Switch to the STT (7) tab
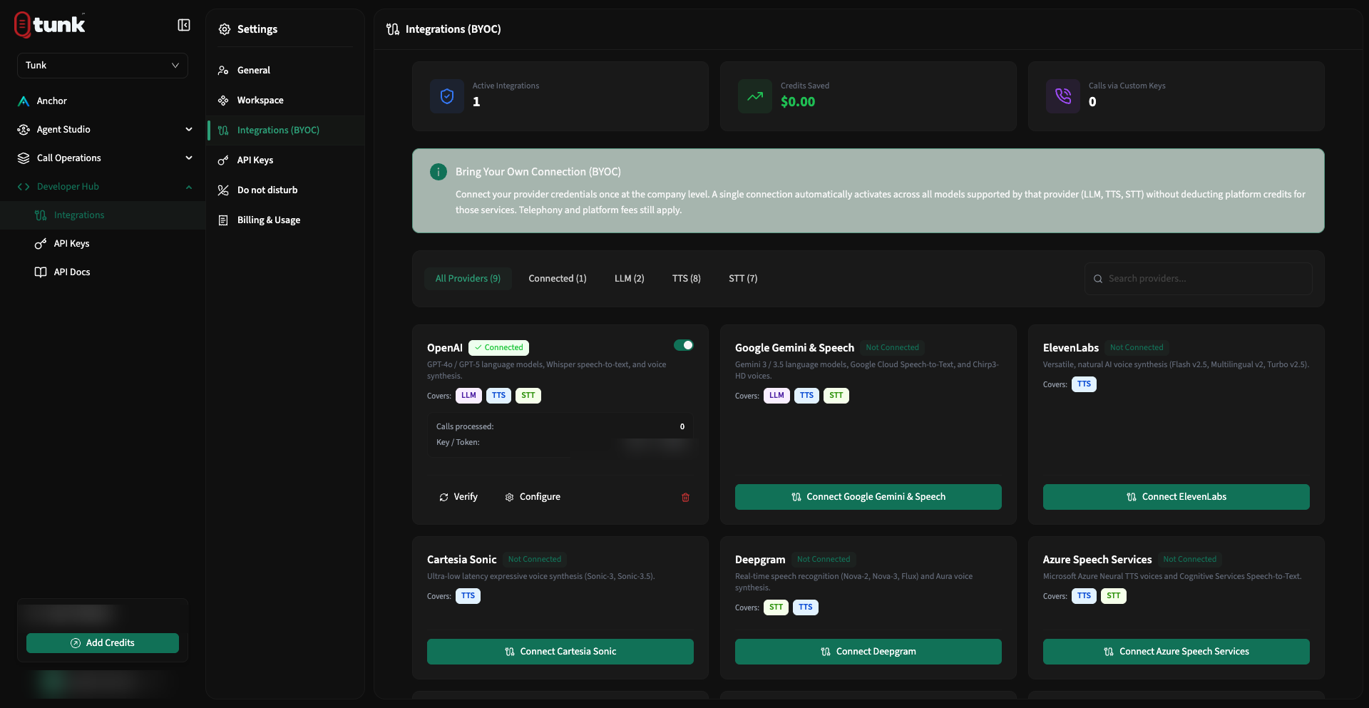Screen dimensions: 1369x708 [743, 279]
